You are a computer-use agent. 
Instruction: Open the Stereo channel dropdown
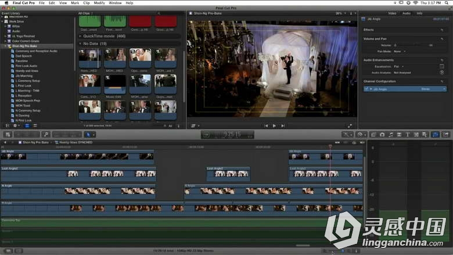(x=433, y=89)
